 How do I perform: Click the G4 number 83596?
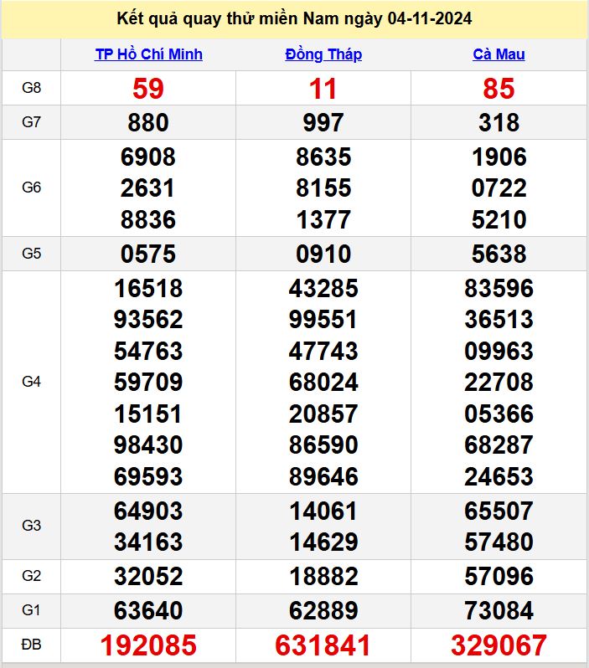point(499,289)
